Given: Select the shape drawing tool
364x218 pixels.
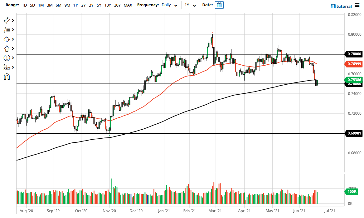Looking at the screenshot, I should (6, 39).
